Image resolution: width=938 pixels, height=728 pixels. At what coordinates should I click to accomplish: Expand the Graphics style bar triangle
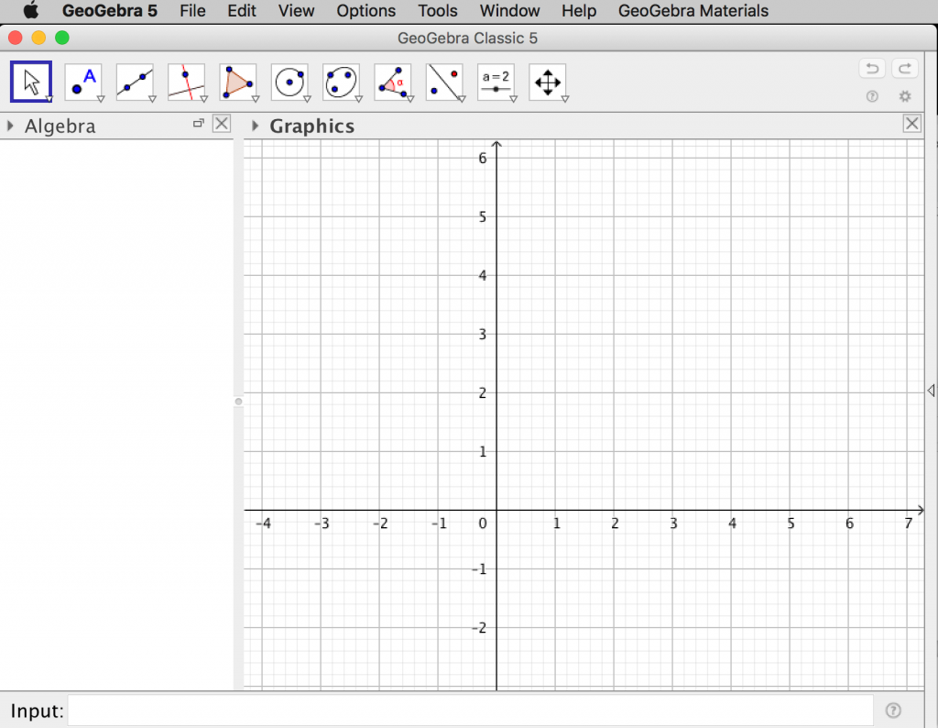(x=256, y=126)
